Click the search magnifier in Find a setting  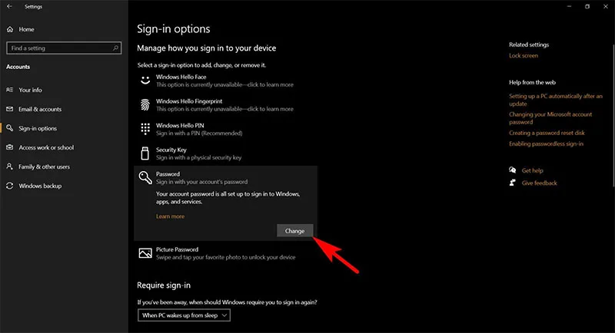pyautogui.click(x=116, y=48)
